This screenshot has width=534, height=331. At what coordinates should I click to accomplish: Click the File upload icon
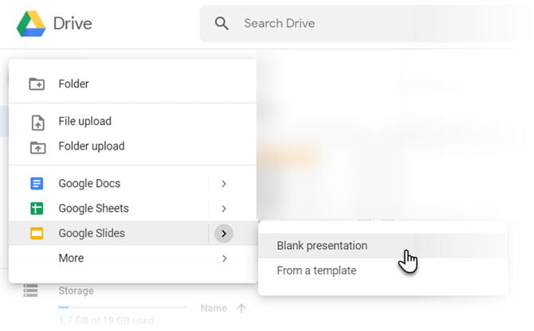pos(37,123)
